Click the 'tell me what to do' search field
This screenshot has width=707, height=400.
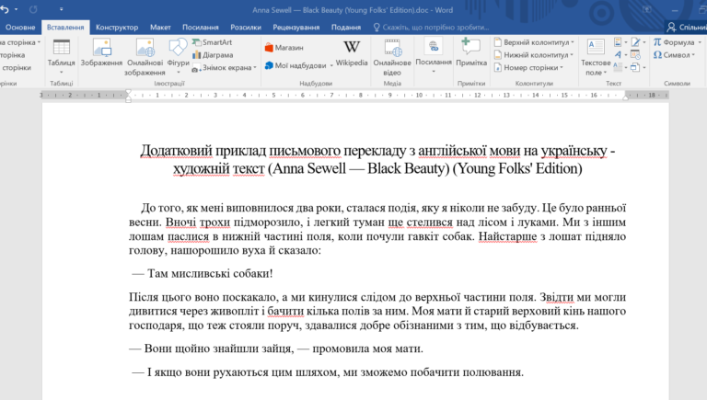coord(431,28)
